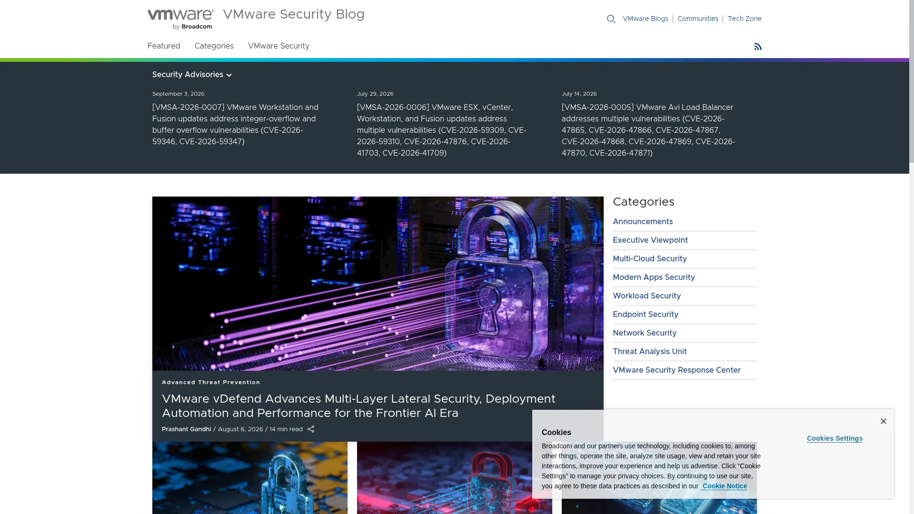
Task: Click the Advanced Threat Prevention tag
Action: coord(211,382)
